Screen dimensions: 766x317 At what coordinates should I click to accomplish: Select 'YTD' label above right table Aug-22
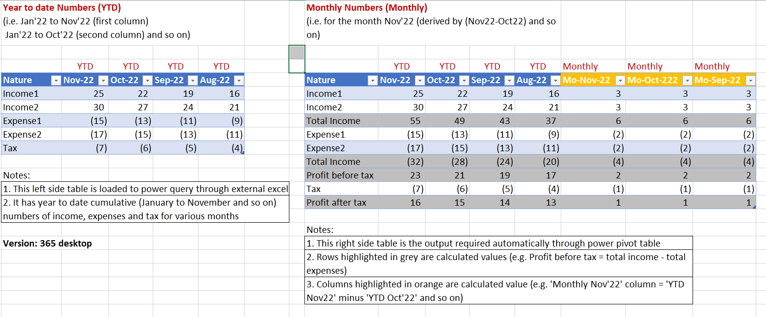[538, 67]
